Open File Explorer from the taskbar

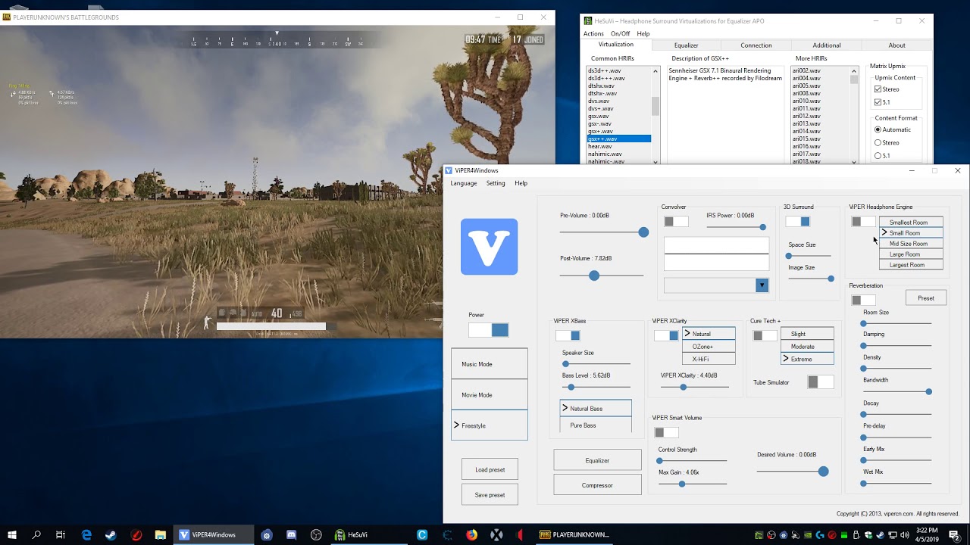click(x=161, y=534)
